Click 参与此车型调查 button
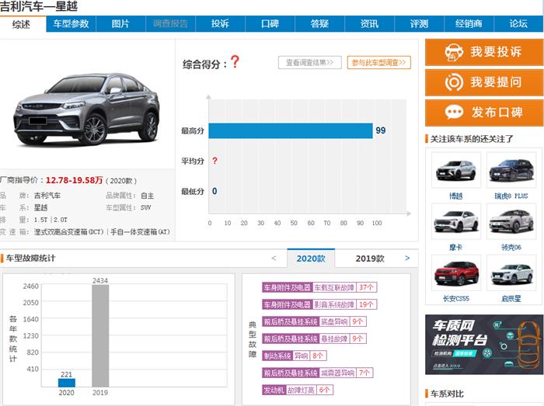 coord(379,63)
